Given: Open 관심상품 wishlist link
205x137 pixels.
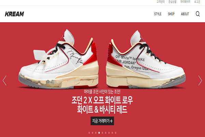Looking at the screenshot, I should tap(172, 2).
